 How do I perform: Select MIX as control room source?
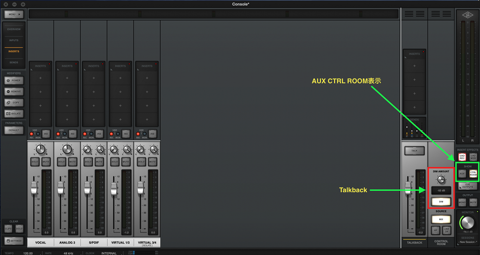pos(441,219)
